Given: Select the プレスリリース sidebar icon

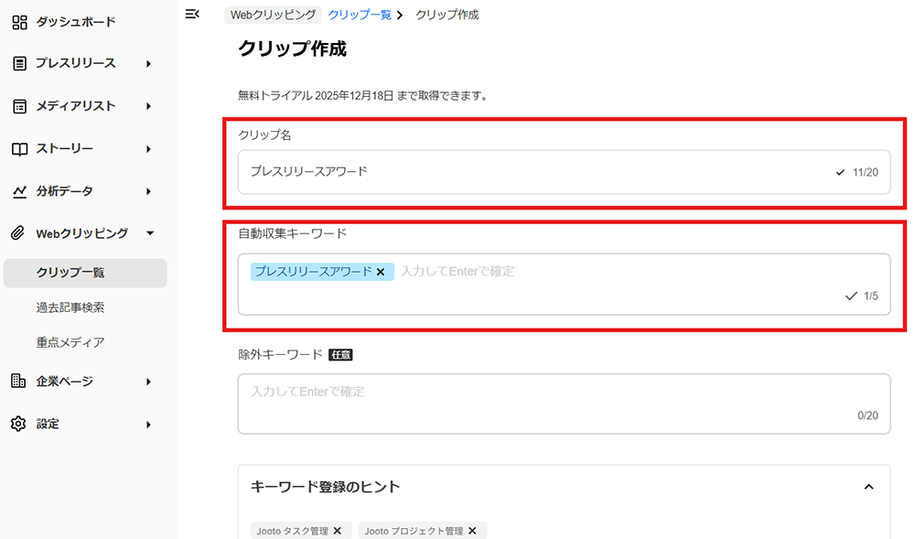Looking at the screenshot, I should 18,63.
